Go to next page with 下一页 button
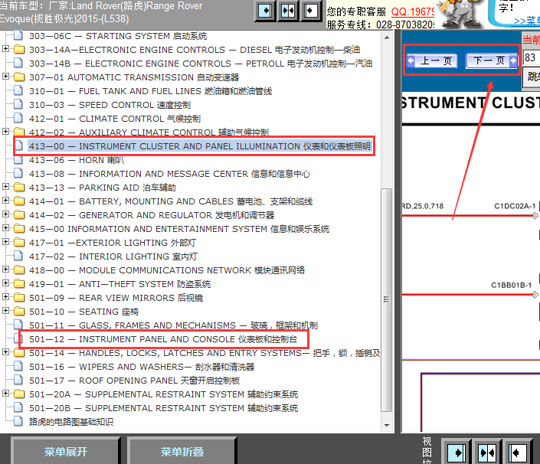Viewport: 540px width, 464px height. point(492,61)
